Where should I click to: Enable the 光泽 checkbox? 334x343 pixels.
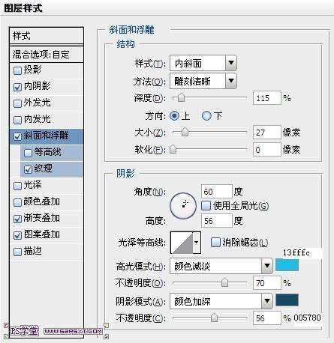17,186
